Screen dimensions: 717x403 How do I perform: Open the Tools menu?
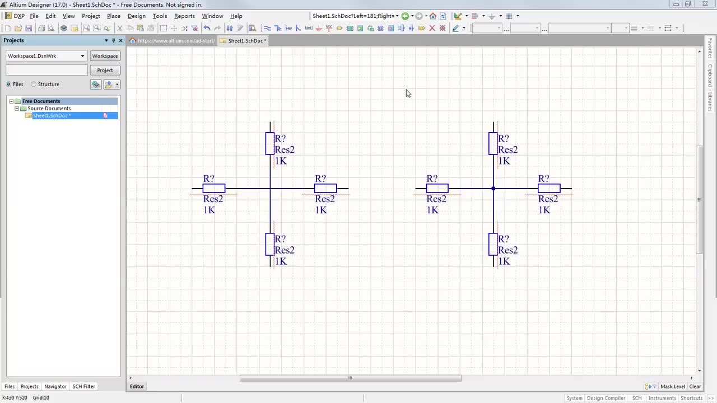tap(160, 16)
